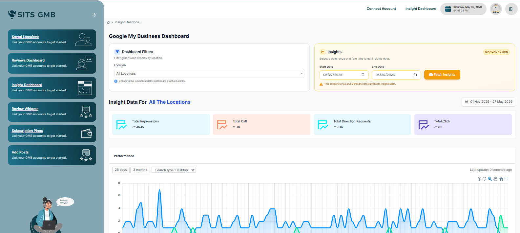Open the Review Widgets link
Viewport: 520px width, 233px height.
pos(25,109)
